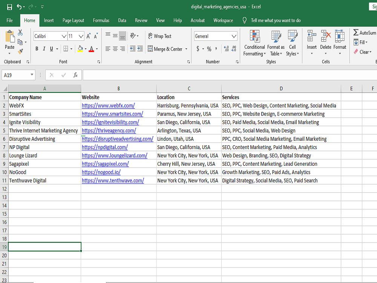Open Conditional Formatting menu

(x=254, y=43)
